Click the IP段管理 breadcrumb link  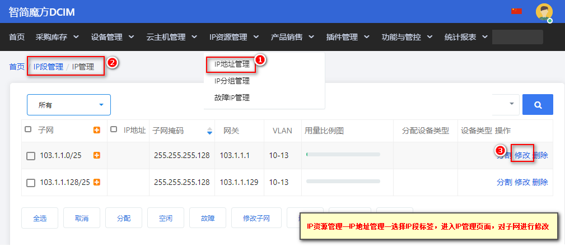tap(48, 67)
